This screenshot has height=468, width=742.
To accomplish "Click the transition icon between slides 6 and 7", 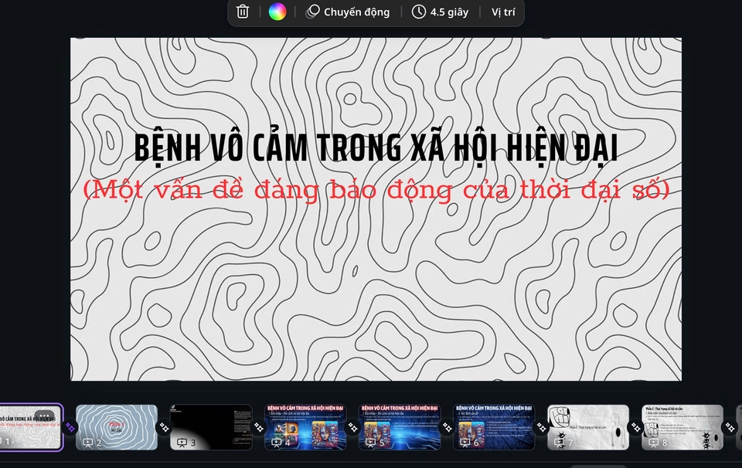I will [x=541, y=427].
